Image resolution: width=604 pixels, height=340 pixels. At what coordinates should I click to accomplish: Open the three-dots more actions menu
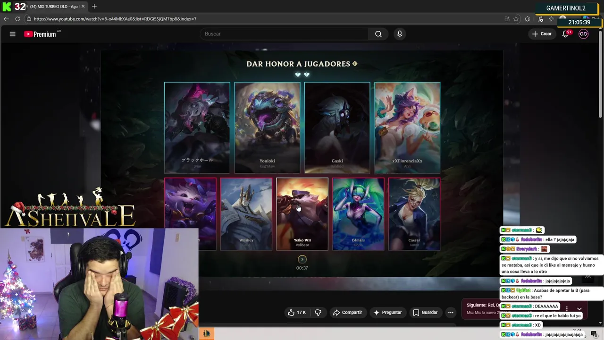[451, 313]
